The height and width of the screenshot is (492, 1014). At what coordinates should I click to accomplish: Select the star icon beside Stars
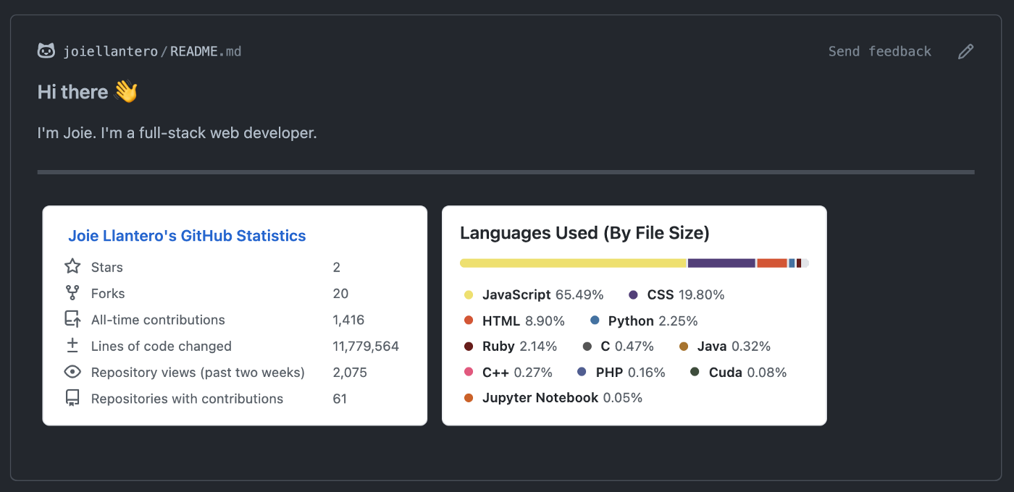[72, 266]
